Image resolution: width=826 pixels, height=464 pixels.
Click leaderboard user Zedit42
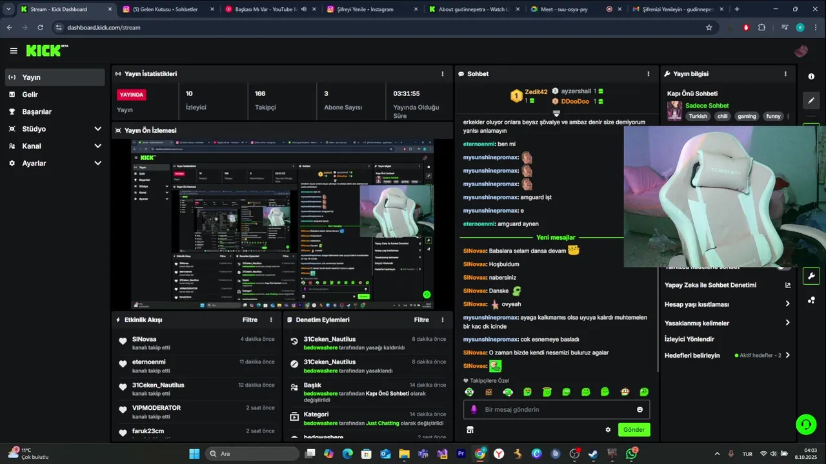[536, 92]
